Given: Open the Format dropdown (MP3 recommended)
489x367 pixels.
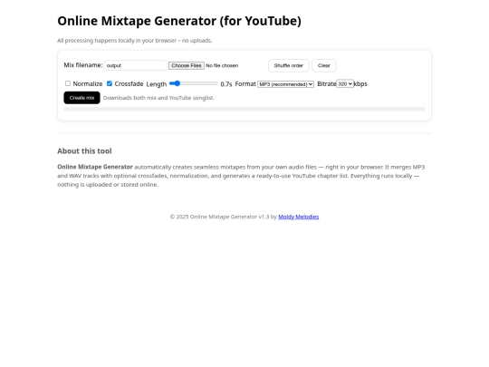Looking at the screenshot, I should point(285,84).
